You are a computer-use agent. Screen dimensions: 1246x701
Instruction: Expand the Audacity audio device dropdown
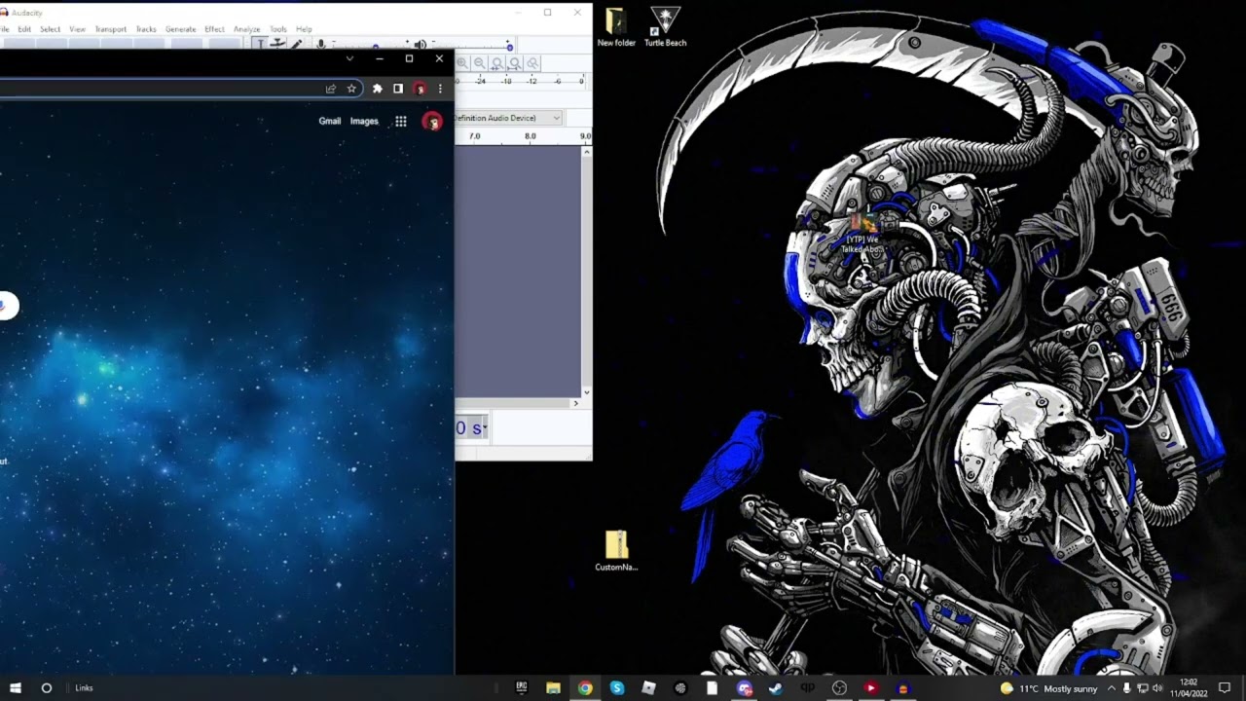pos(556,118)
